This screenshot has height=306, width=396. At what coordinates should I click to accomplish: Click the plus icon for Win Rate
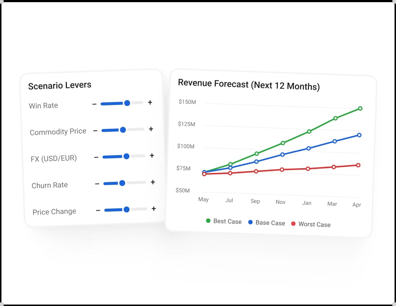pos(150,102)
